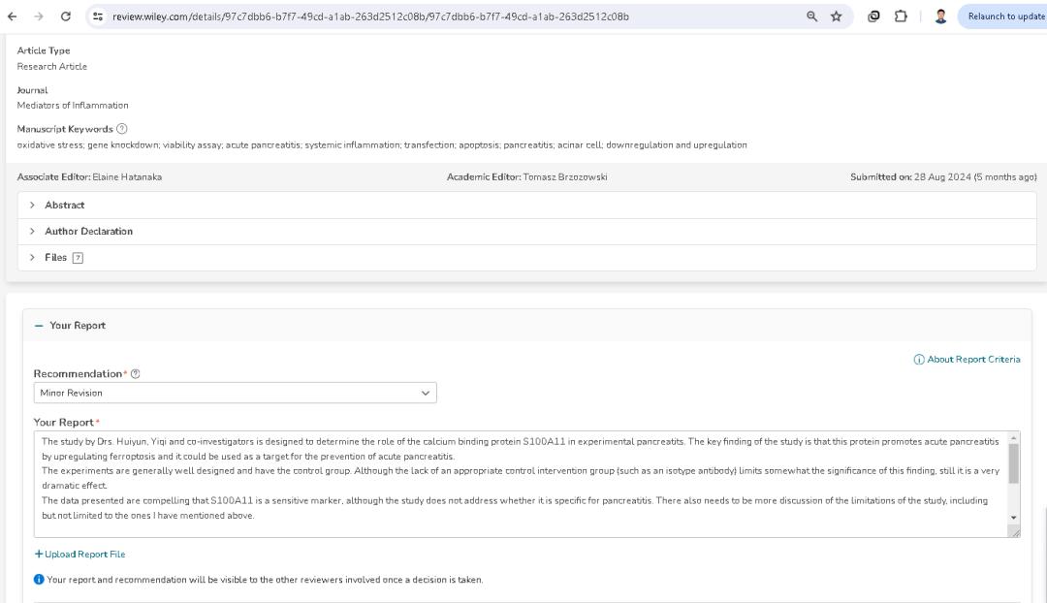Go back to previous page
The image size is (1047, 603).
click(x=12, y=16)
